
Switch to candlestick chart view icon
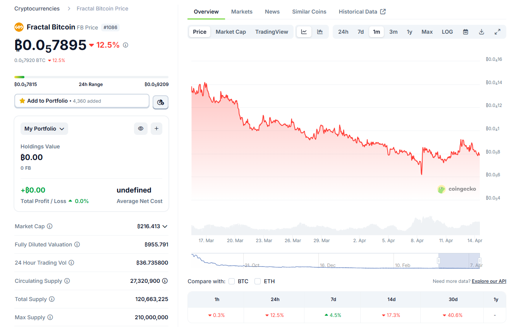pyautogui.click(x=320, y=32)
